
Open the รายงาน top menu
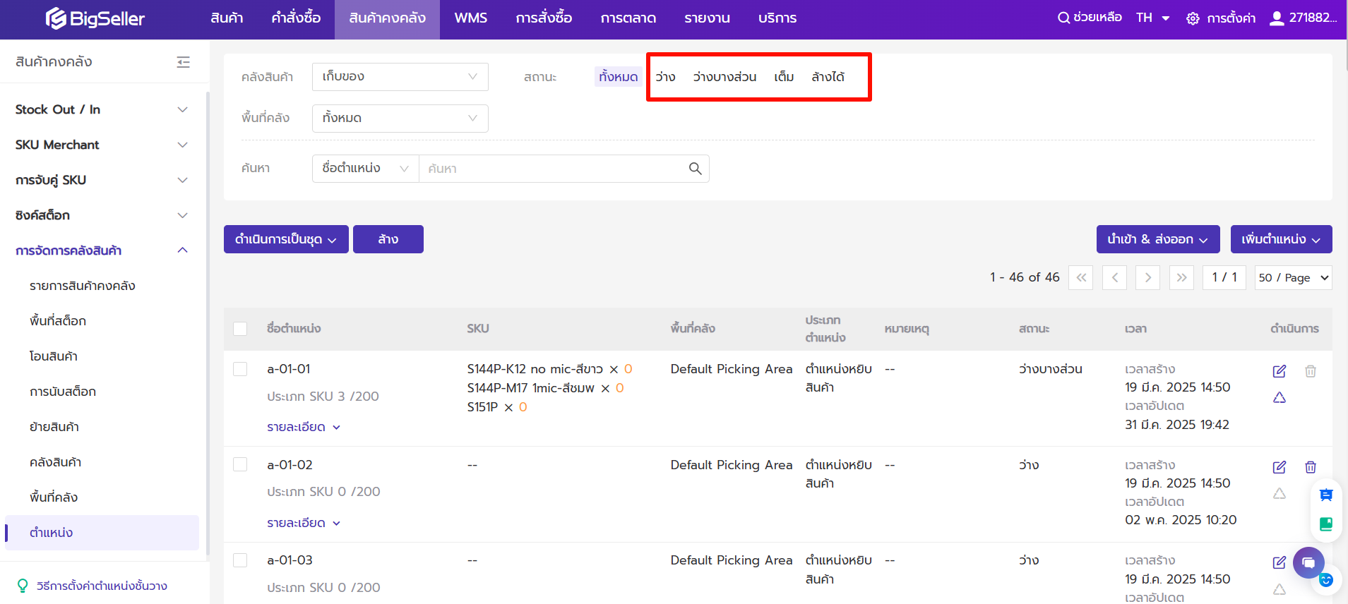click(707, 18)
